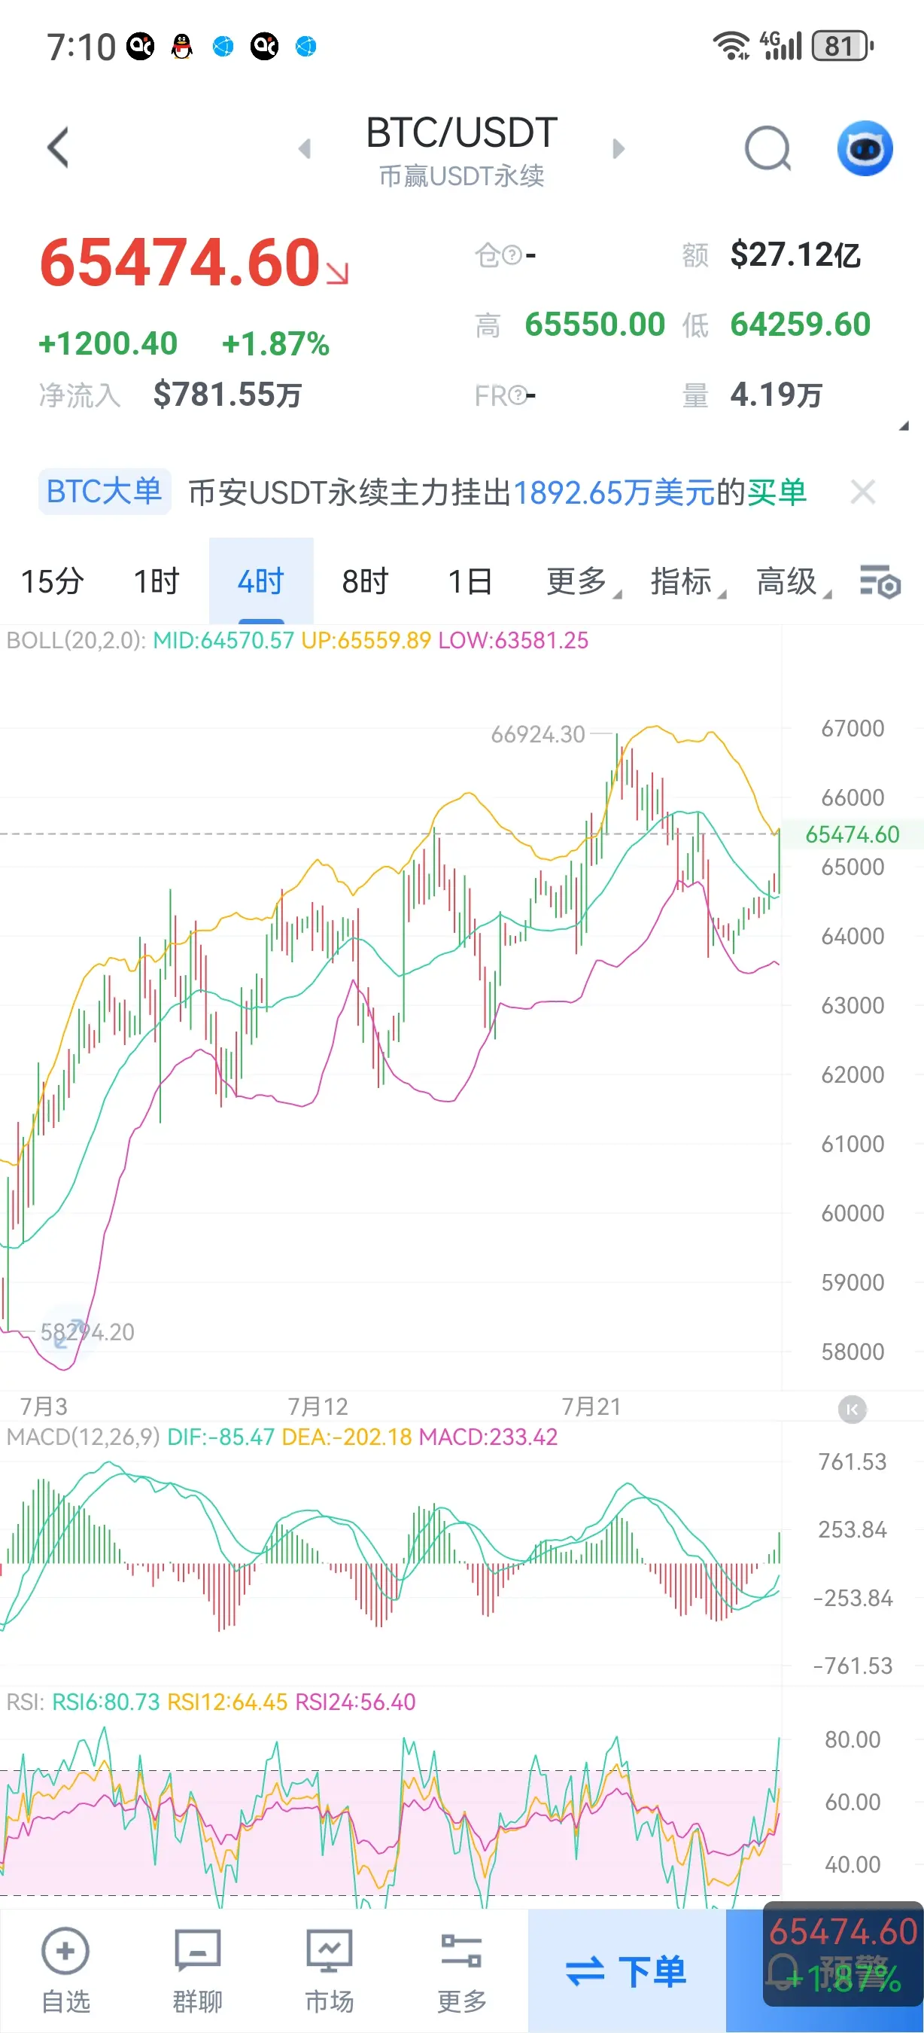This screenshot has height=2033, width=924.
Task: Expand the 指标 indicators dropdown
Action: (688, 581)
